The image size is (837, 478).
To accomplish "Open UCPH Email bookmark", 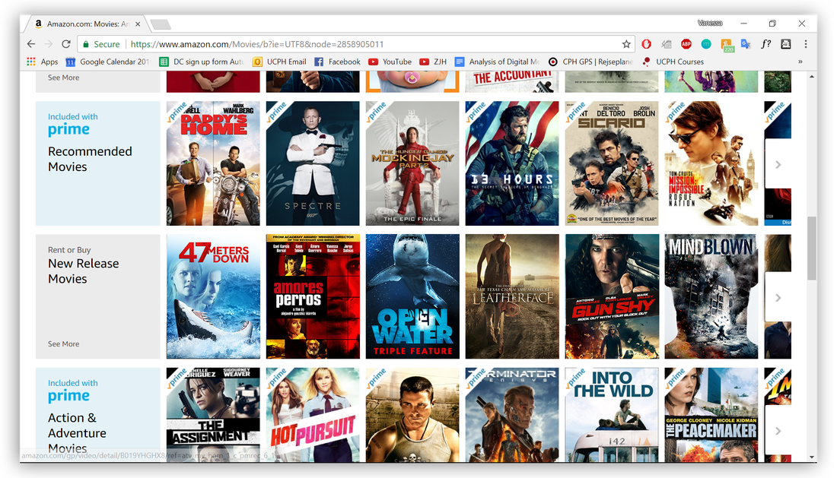I will [280, 62].
